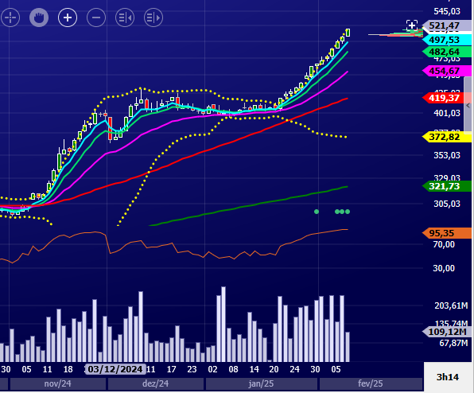Click the 03/12/2024 date marker

(x=115, y=369)
